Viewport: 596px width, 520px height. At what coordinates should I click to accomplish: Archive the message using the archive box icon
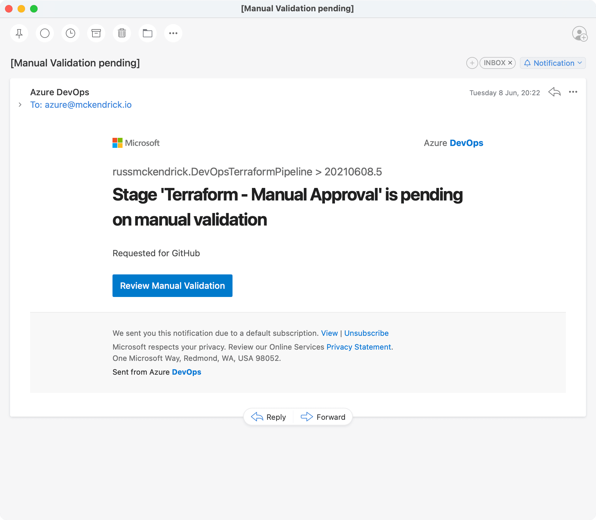coord(96,33)
